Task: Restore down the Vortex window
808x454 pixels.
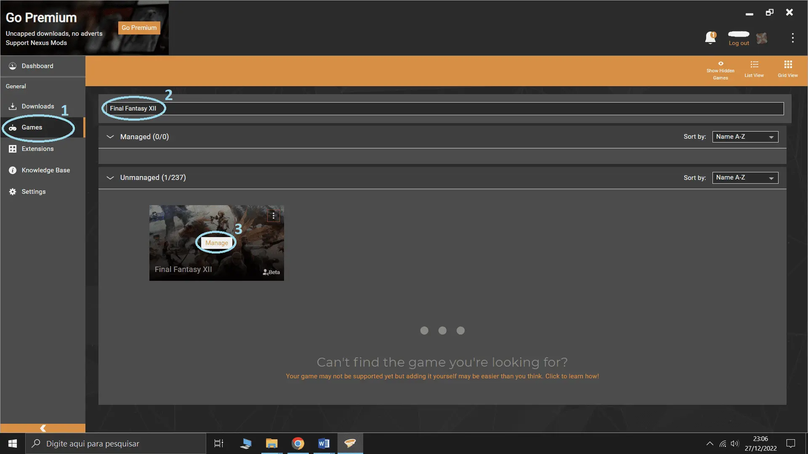Action: click(769, 12)
